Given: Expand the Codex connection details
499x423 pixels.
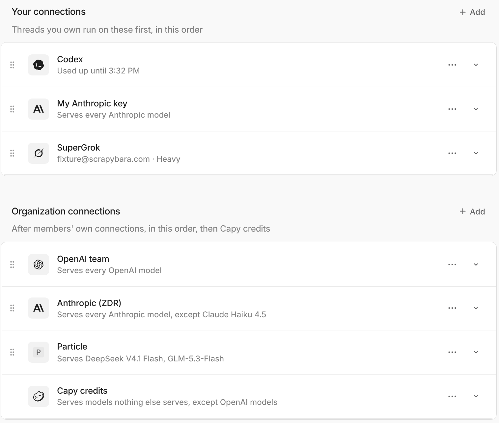Looking at the screenshot, I should pos(476,65).
